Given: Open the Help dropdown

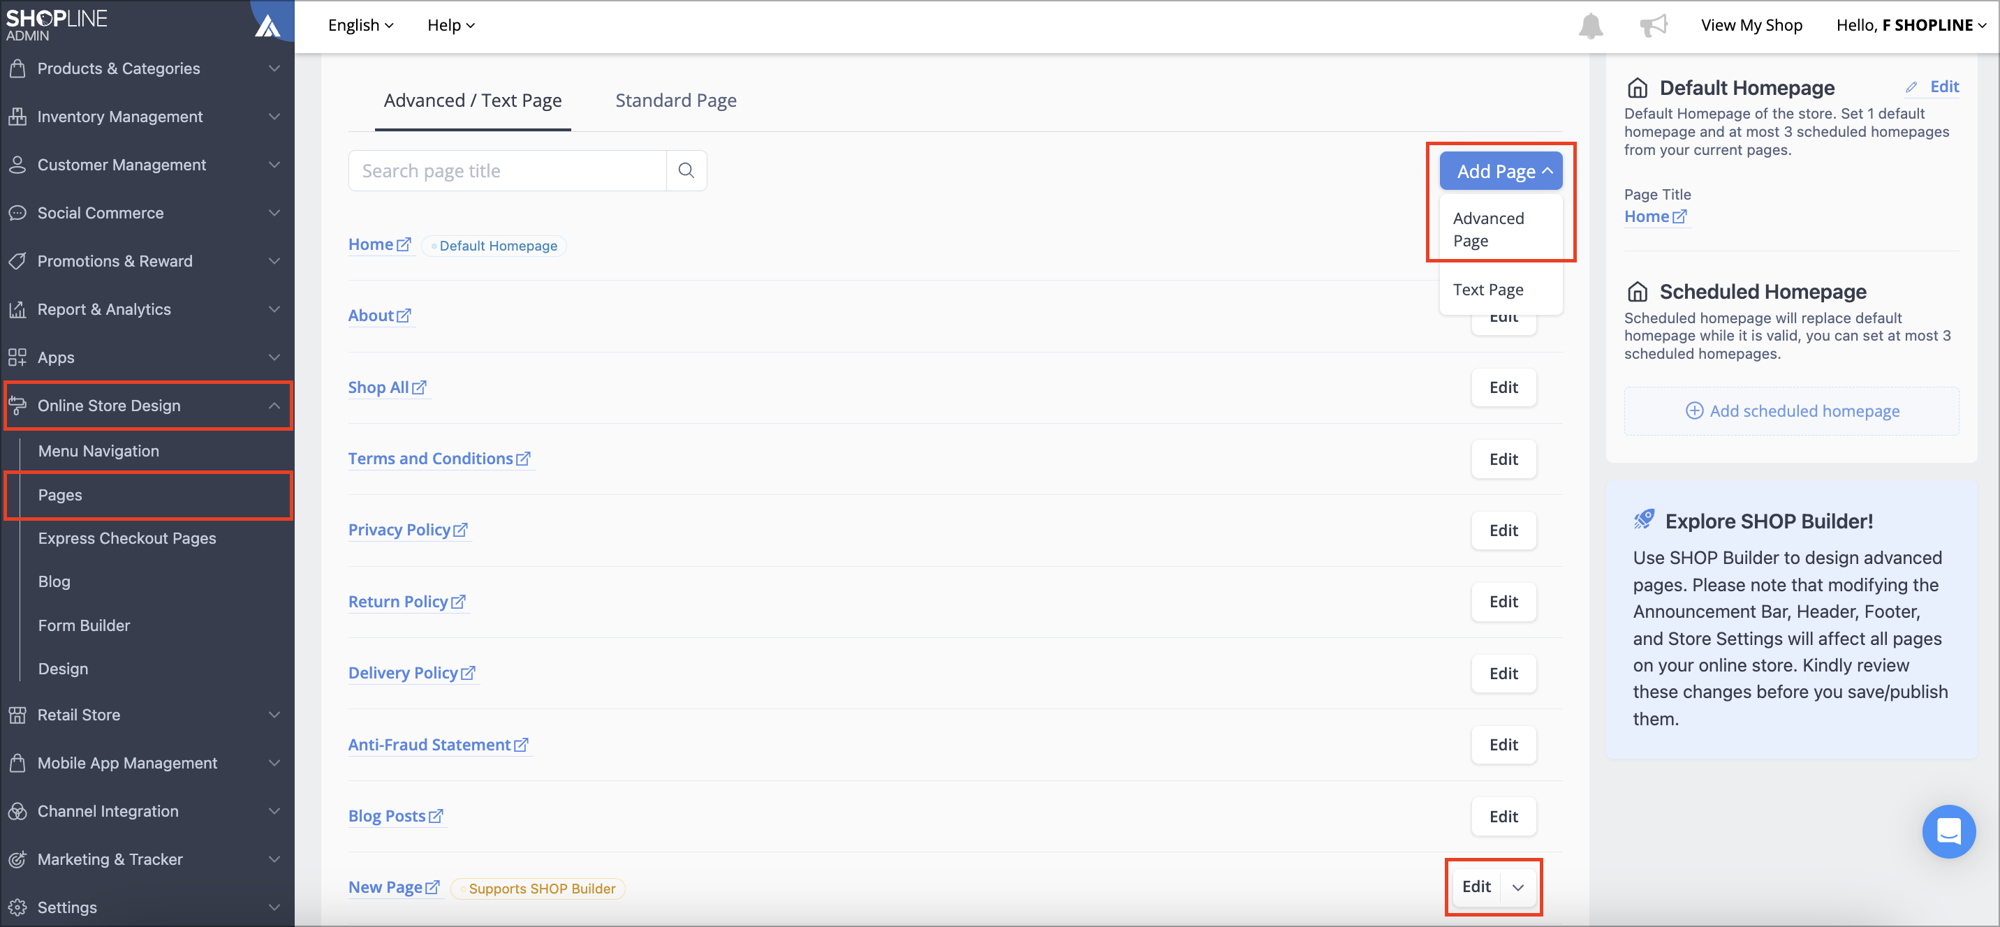Looking at the screenshot, I should (450, 25).
